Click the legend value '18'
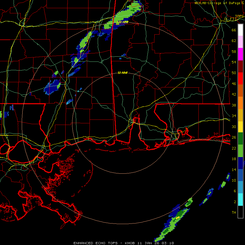The height and width of the screenshot is (245, 245). (x=234, y=159)
